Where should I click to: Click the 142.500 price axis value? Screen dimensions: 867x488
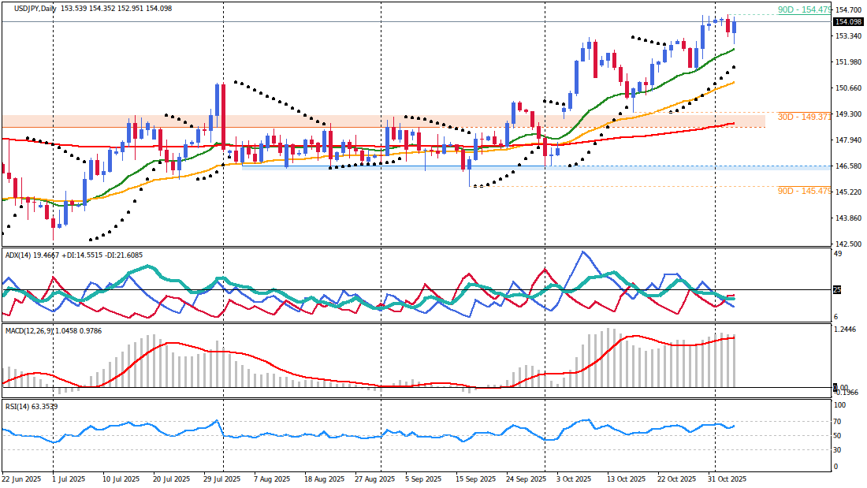[849, 244]
